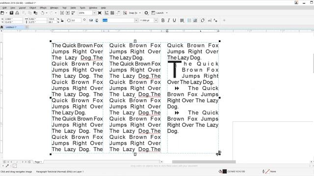
Task: Open the Table menu
Action: (73, 8)
